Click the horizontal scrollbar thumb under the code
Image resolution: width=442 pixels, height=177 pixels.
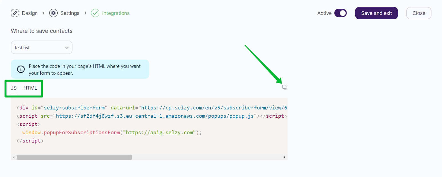click(x=74, y=157)
